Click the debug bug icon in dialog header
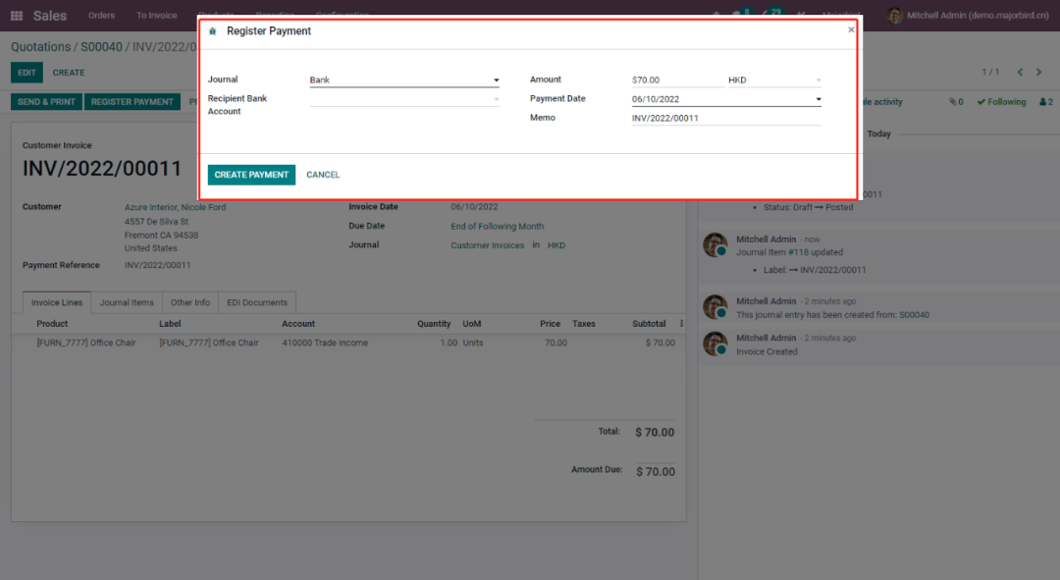1060x580 pixels. click(x=213, y=31)
